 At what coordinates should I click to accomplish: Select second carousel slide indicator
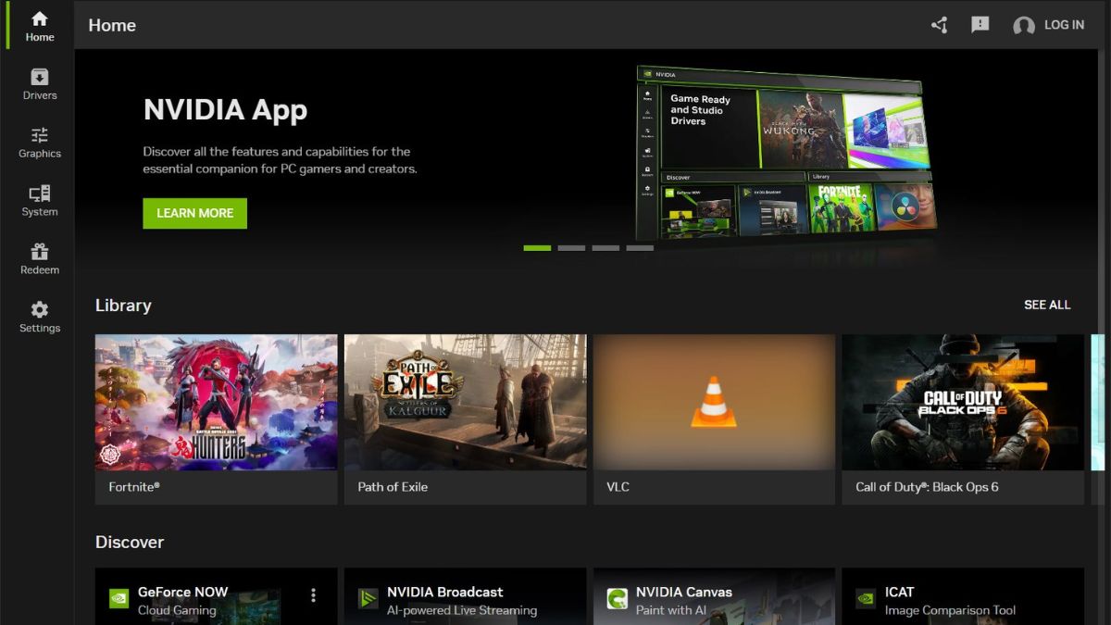(x=571, y=248)
